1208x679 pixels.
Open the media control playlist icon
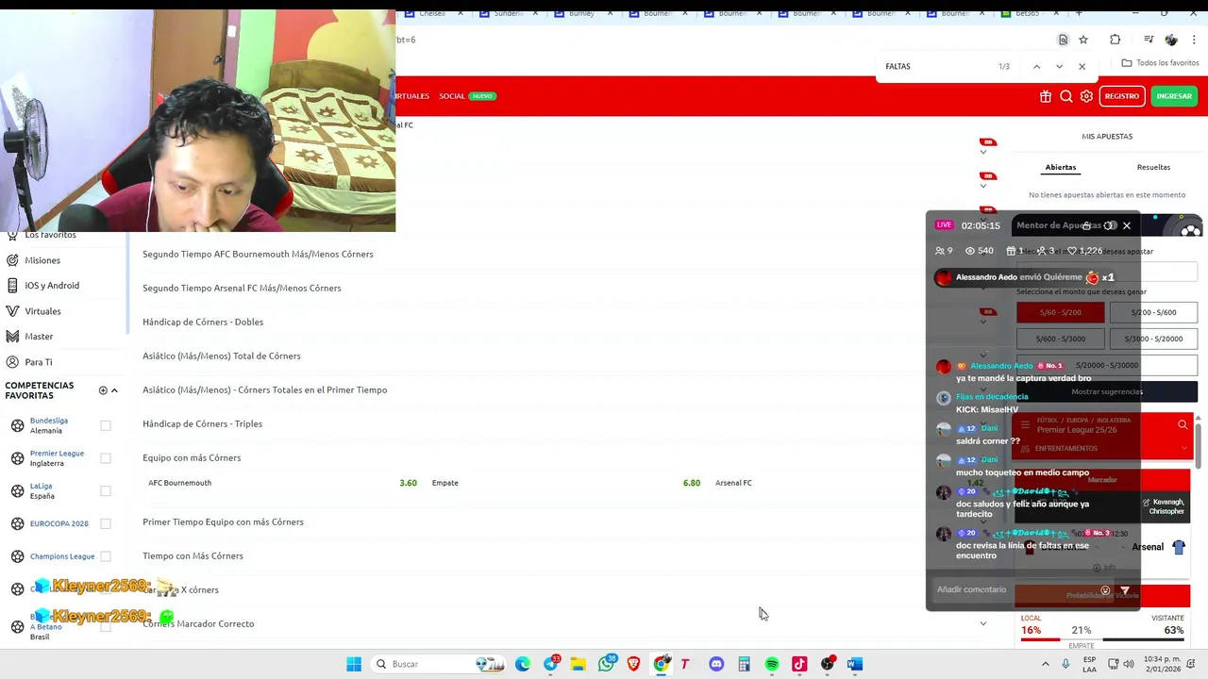(1149, 40)
